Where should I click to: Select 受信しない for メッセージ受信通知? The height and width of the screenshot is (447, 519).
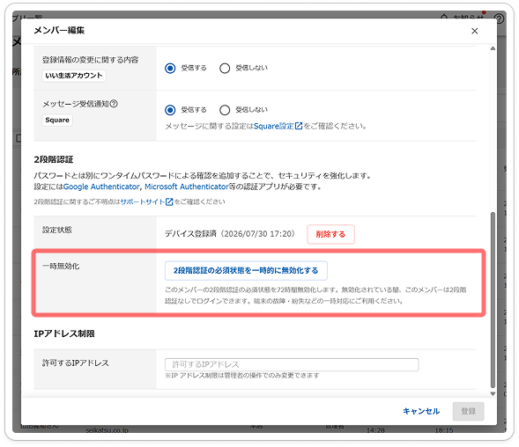pyautogui.click(x=225, y=110)
